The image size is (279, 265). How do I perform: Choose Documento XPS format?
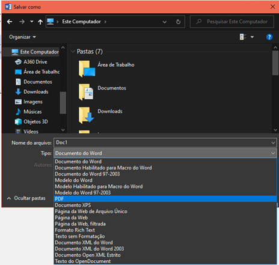click(165, 205)
